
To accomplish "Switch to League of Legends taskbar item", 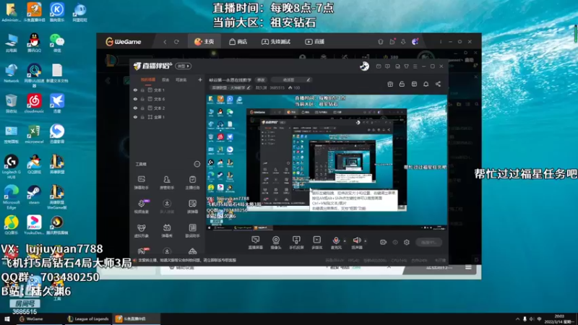I will [x=88, y=318].
